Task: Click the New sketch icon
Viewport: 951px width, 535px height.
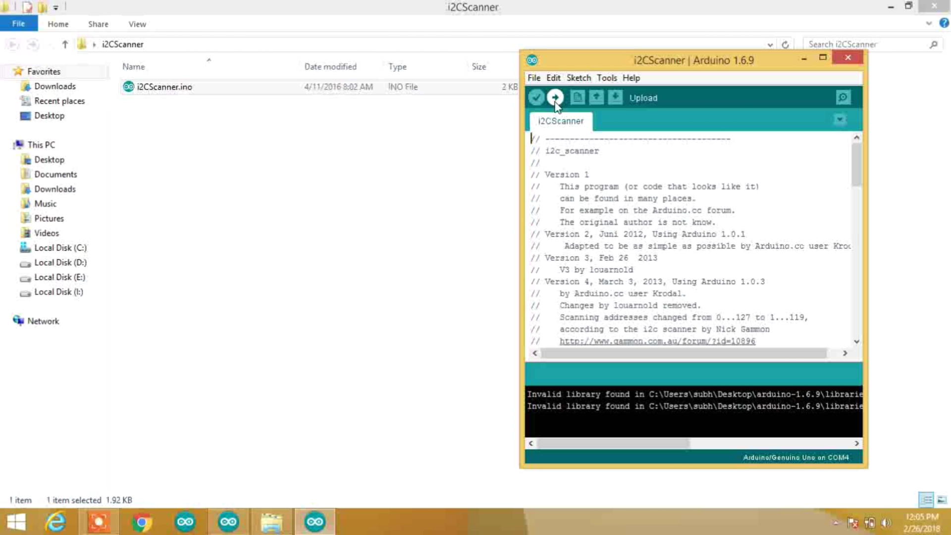Action: (x=577, y=97)
